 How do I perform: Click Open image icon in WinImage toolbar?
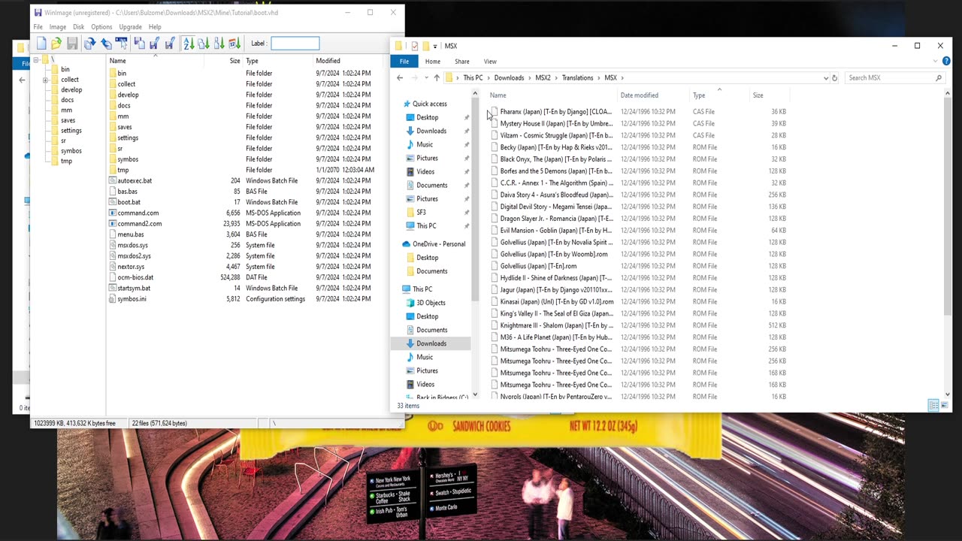coord(56,44)
